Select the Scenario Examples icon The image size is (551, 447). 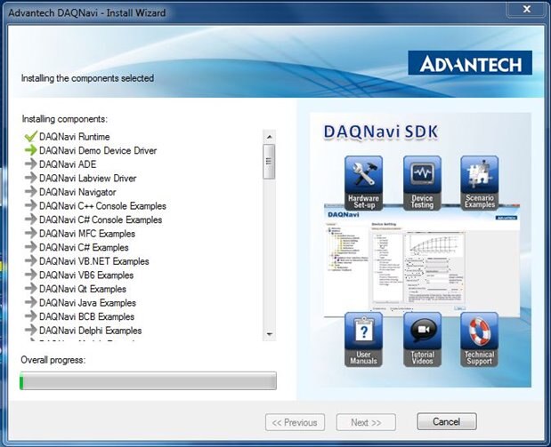(479, 175)
